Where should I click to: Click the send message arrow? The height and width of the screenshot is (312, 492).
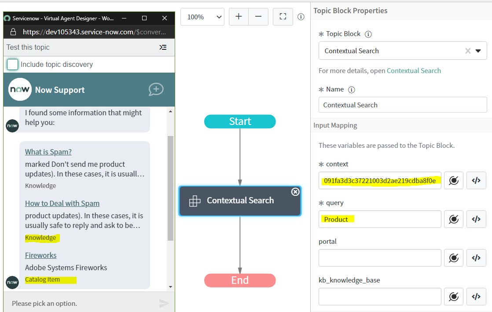[x=164, y=303]
